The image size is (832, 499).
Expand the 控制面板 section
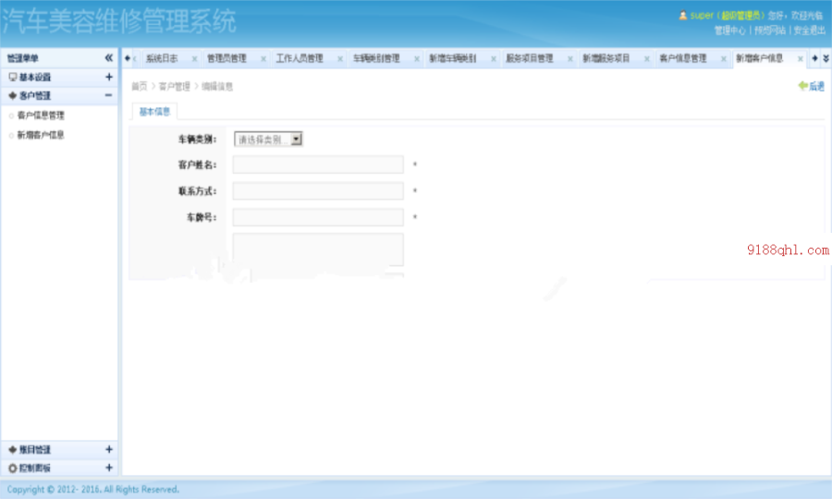[109, 468]
